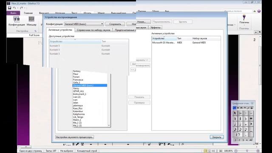Select Instrument_1 in the configuration list
Viewport: 272px width, 153px height.
90,94
